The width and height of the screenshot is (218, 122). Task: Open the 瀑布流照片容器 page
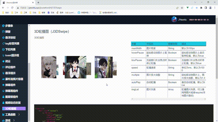point(14,79)
